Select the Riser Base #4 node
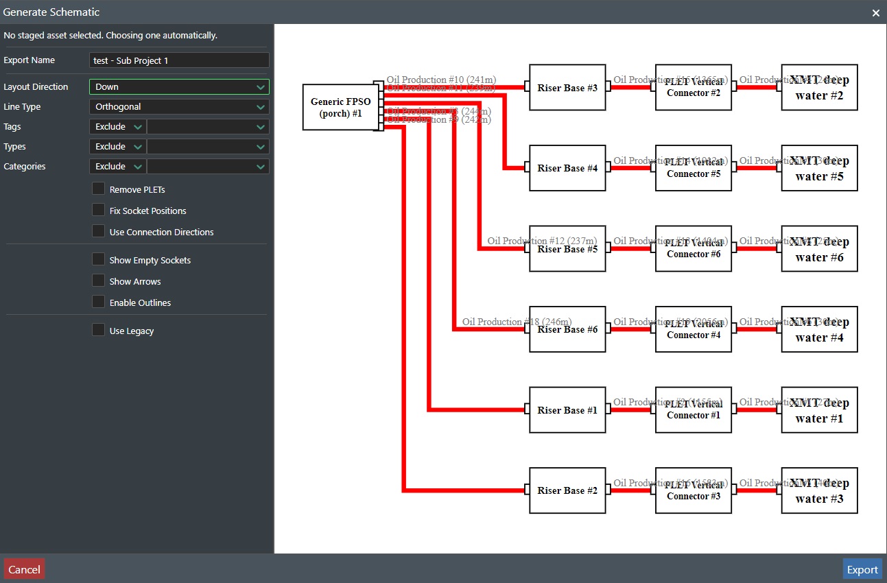The height and width of the screenshot is (583, 887). [567, 168]
